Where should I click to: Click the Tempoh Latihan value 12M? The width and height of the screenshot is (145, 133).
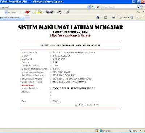pyautogui.click(x=55, y=65)
